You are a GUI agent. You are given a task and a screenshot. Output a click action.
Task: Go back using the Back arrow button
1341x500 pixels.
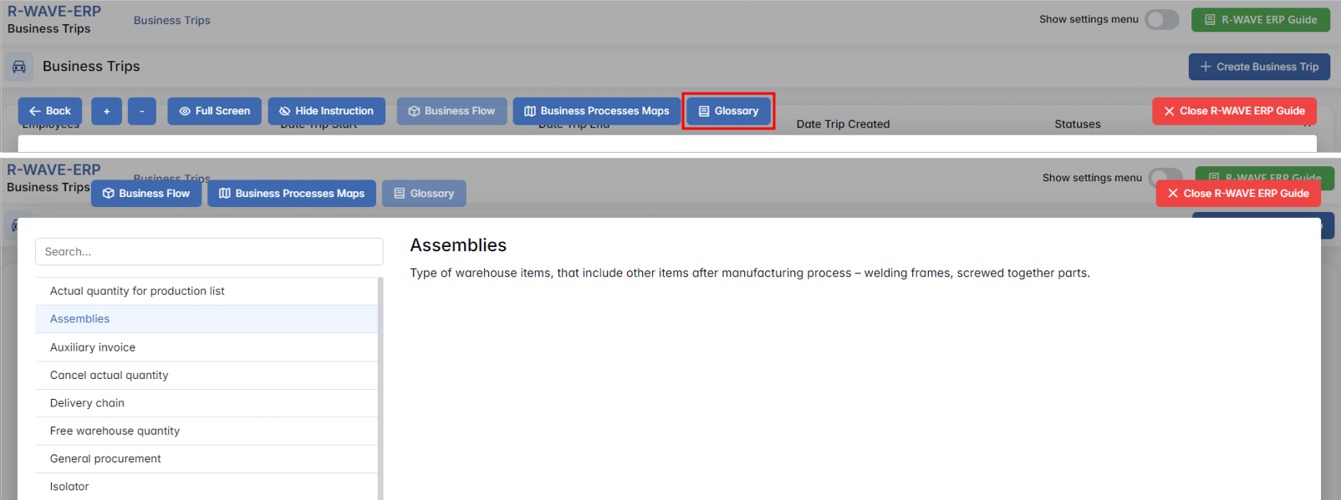pos(50,111)
